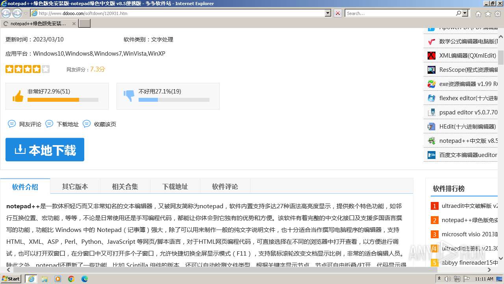
Task: Click the chat bubble icon before 网友评论
Action: (12, 124)
